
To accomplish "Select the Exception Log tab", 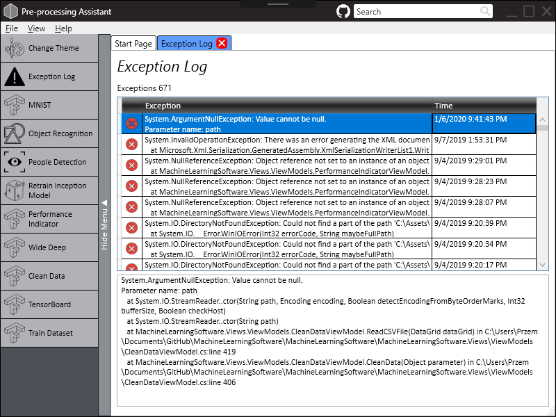I will pos(186,44).
